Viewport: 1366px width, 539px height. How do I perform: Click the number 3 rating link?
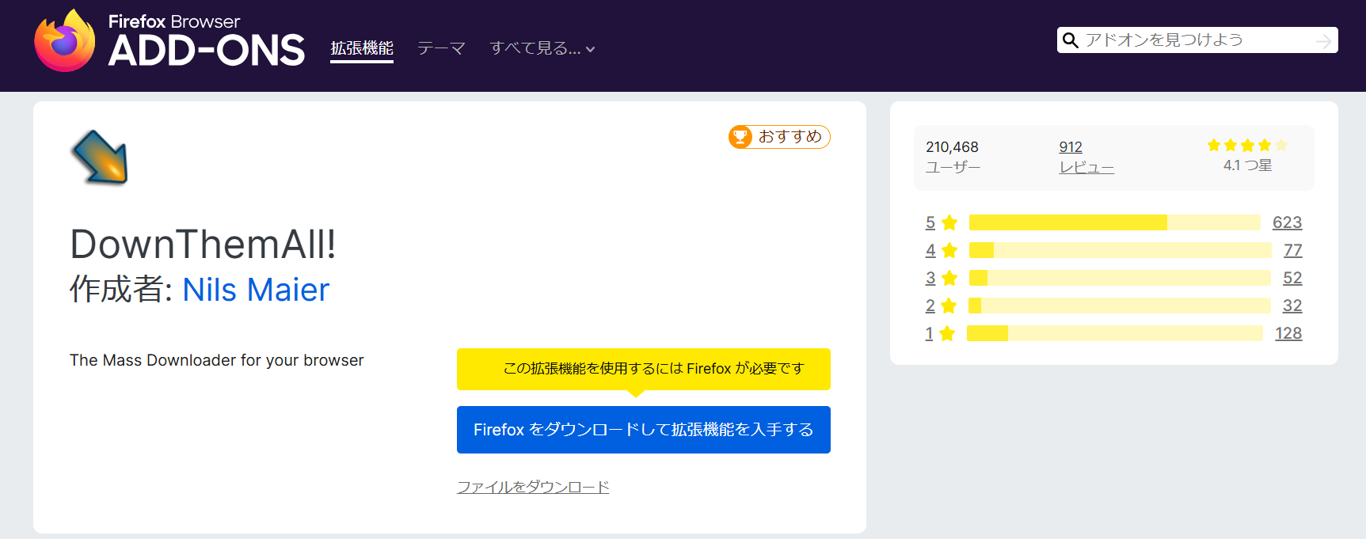930,278
